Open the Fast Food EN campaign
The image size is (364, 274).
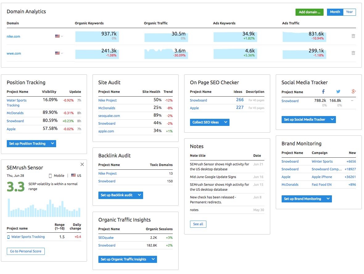(x=321, y=185)
